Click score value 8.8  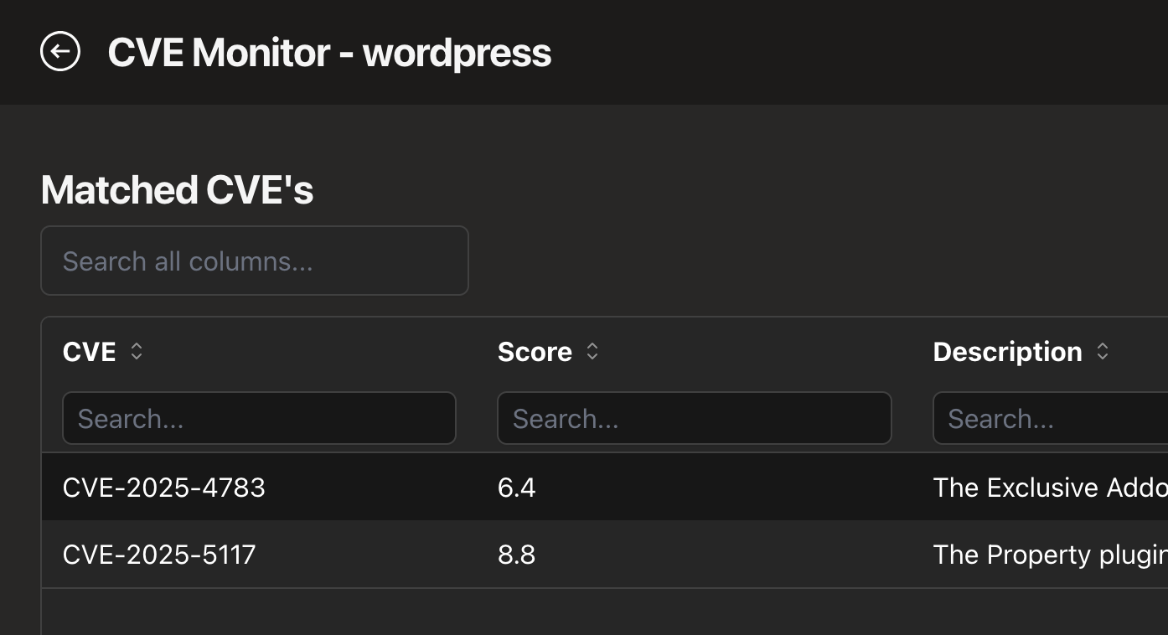tap(516, 555)
